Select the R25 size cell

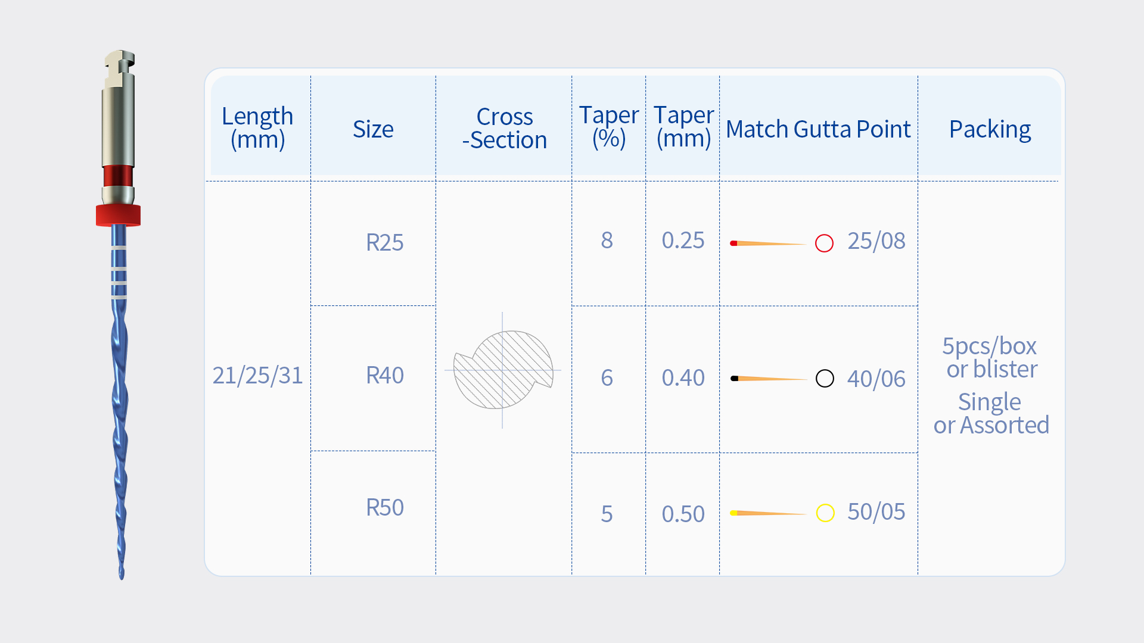(x=385, y=242)
